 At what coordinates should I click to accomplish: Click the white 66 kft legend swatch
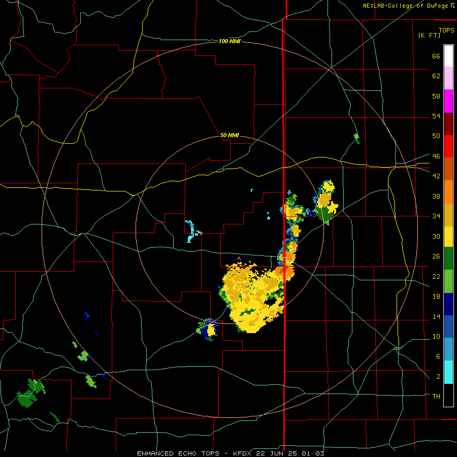coord(448,56)
